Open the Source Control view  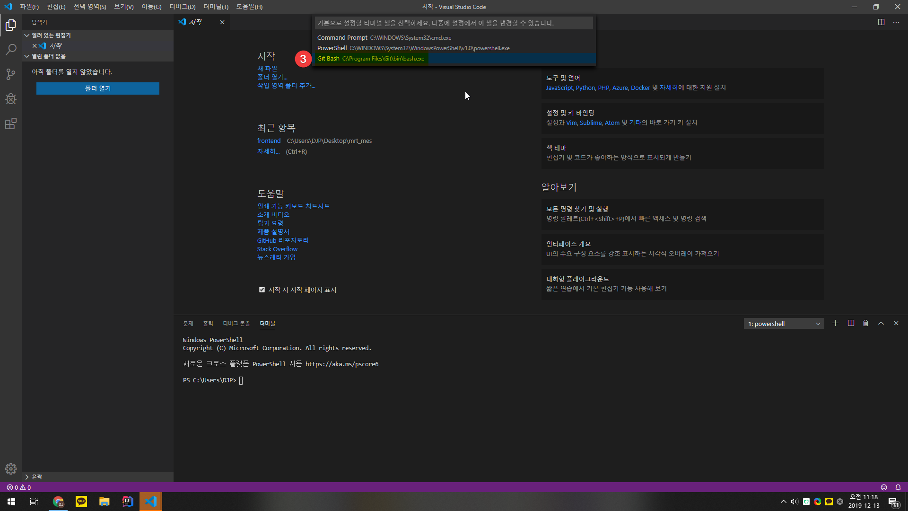[x=11, y=74]
